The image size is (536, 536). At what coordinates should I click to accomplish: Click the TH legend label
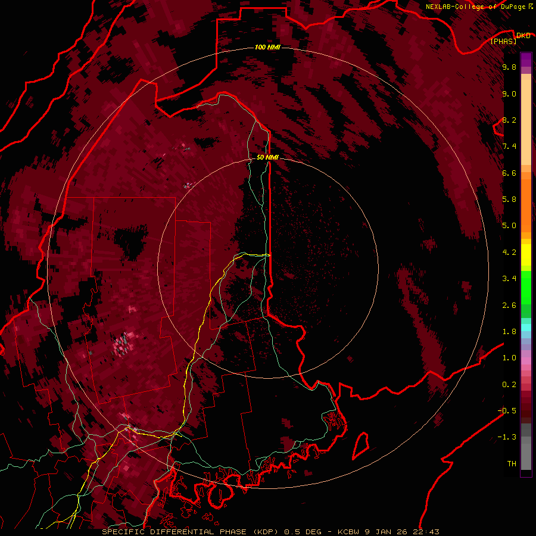[x=512, y=464]
